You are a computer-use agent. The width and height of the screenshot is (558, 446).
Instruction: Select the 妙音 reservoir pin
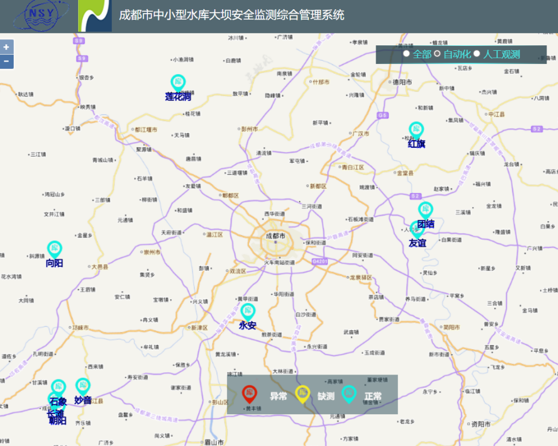click(83, 386)
